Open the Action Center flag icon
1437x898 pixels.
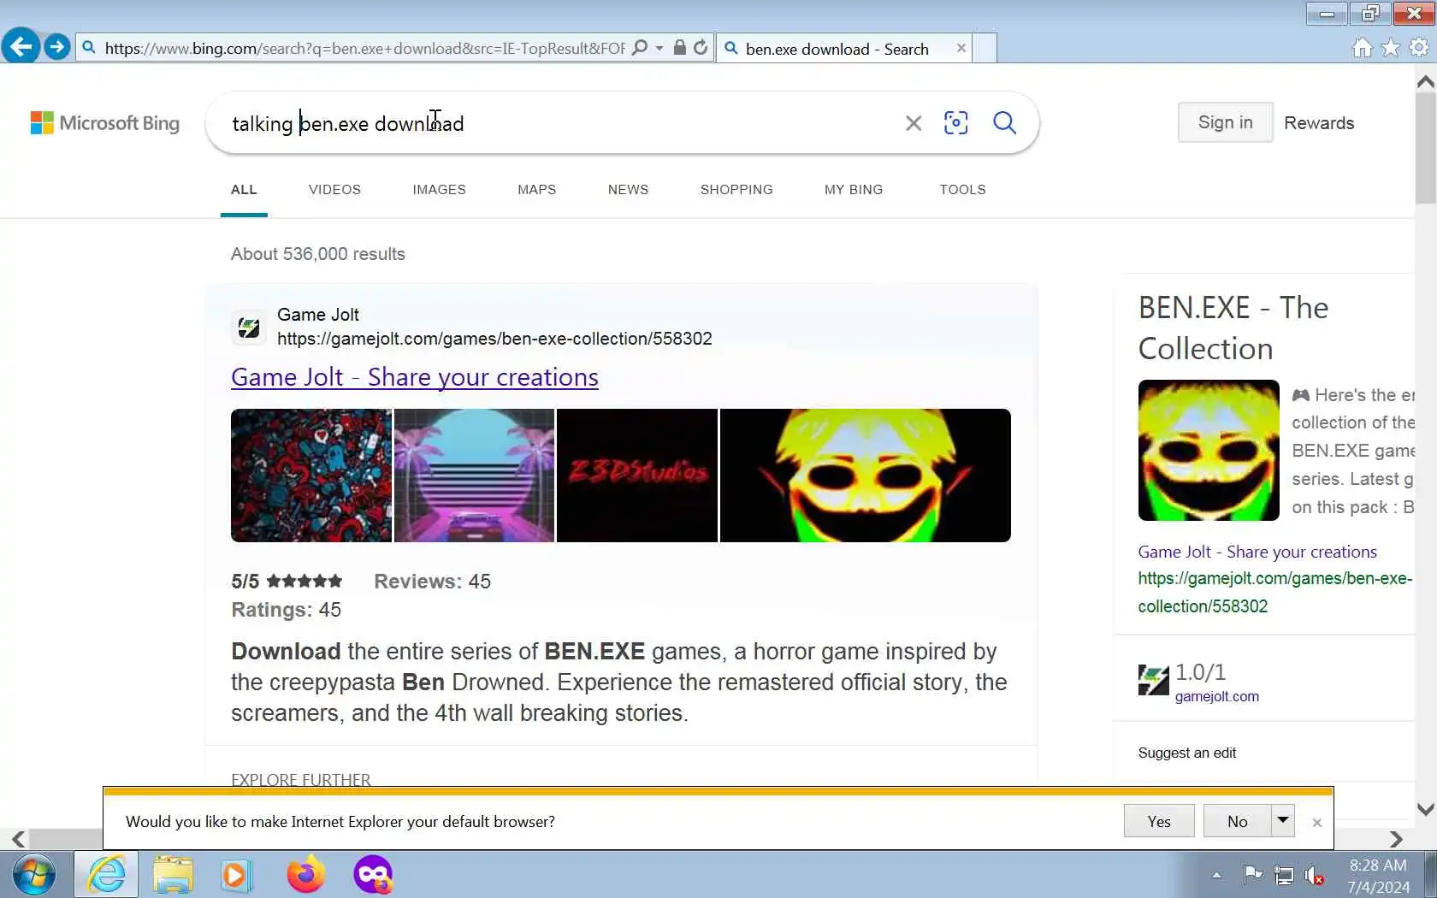point(1252,875)
